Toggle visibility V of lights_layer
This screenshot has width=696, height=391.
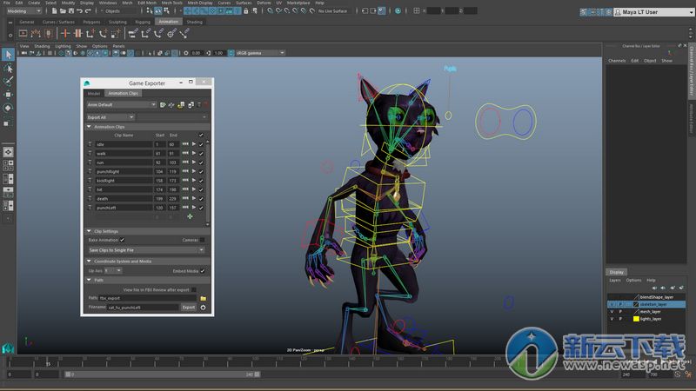(612, 319)
